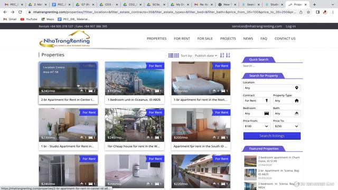Open featured 2-bedroom apartment in Cham Oasis
This screenshot has height=190, width=338.
pyautogui.click(x=279, y=159)
